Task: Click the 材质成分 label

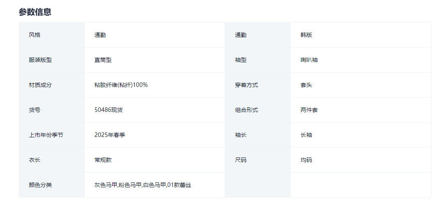Action: [x=40, y=85]
